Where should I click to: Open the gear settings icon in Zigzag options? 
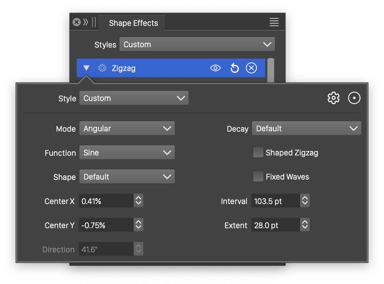click(333, 98)
